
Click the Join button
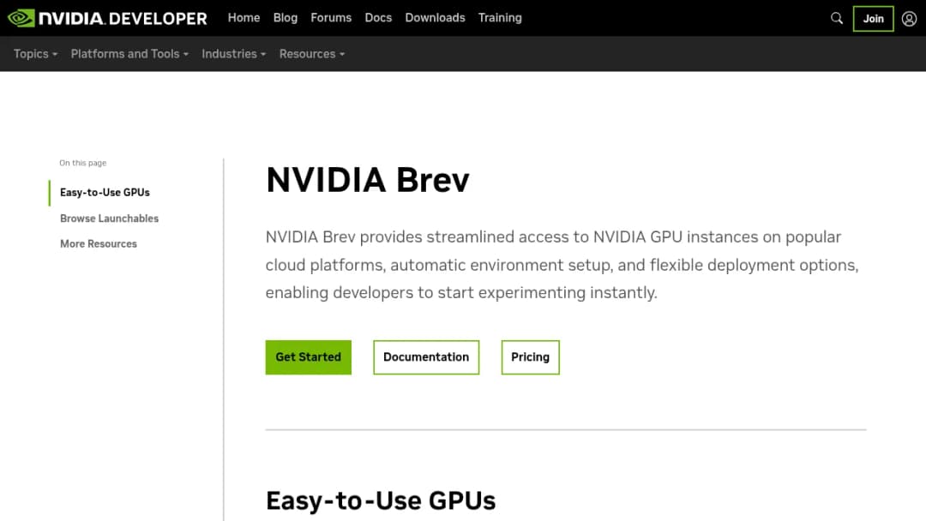tap(873, 18)
